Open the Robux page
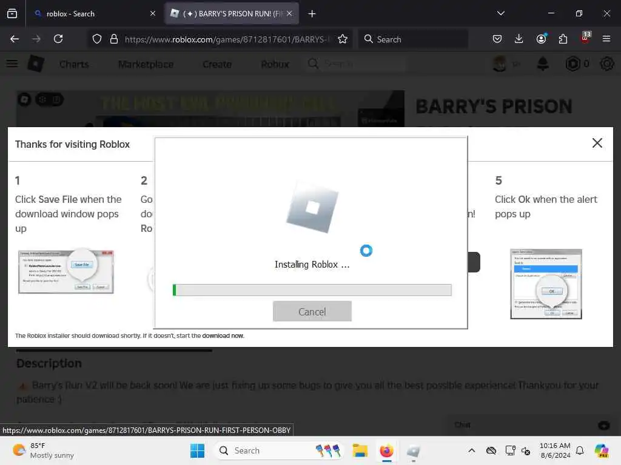 (275, 64)
